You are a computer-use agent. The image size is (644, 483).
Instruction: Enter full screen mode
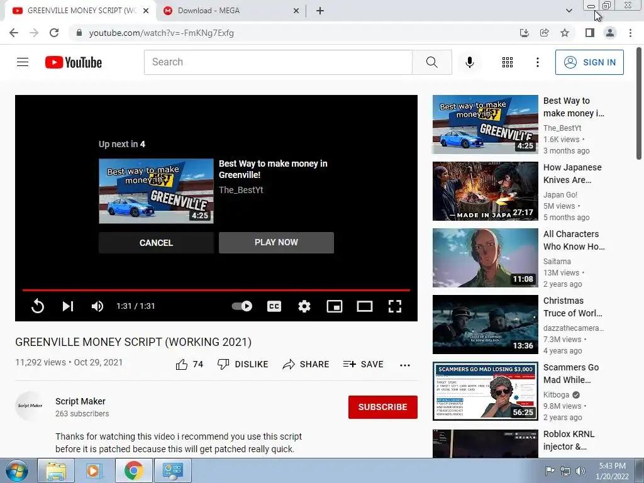click(395, 306)
